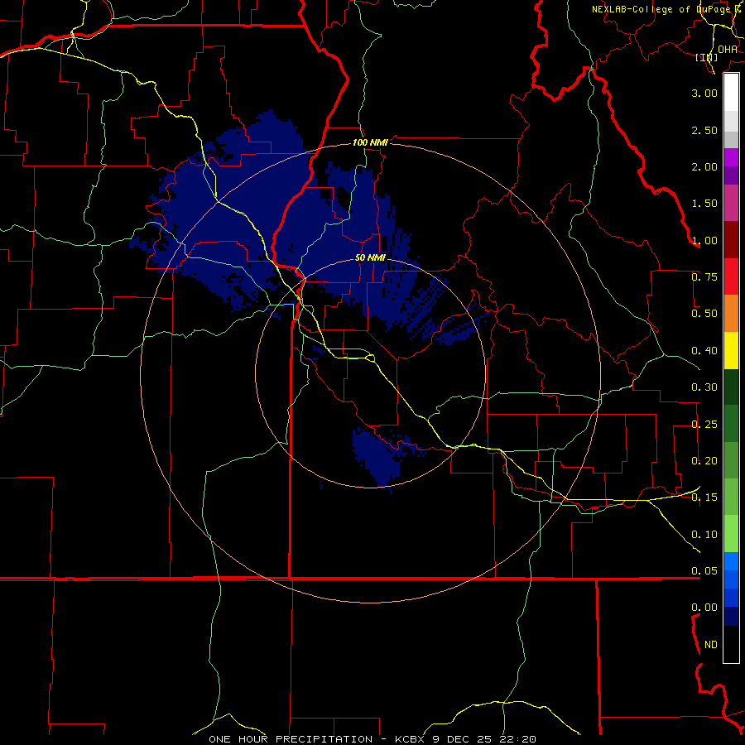Click the '0.40' scale label
This screenshot has width=745, height=745.
(704, 351)
